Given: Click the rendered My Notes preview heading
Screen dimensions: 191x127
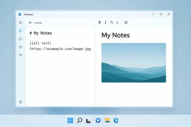Looking at the screenshot, I should pos(115,35).
